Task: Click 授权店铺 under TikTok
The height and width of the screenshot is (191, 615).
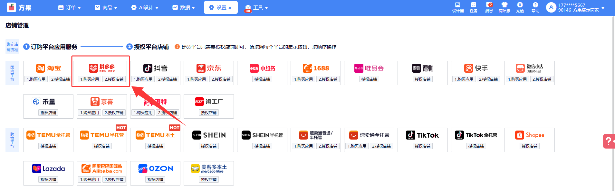Action: (423, 146)
